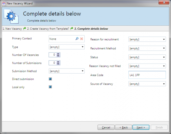The width and height of the screenshot is (171, 134).
Task: Expand the Submission Method dropdown
Action: coord(82,71)
